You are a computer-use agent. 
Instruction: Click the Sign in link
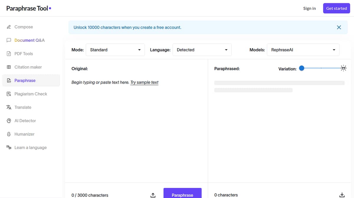pos(309,8)
